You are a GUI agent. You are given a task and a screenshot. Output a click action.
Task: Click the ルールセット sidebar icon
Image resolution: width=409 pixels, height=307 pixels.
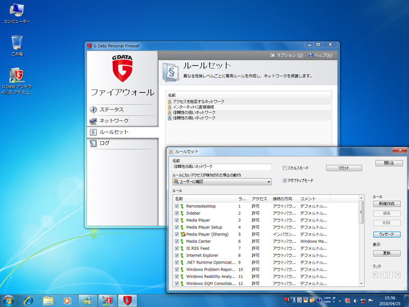[x=93, y=132]
